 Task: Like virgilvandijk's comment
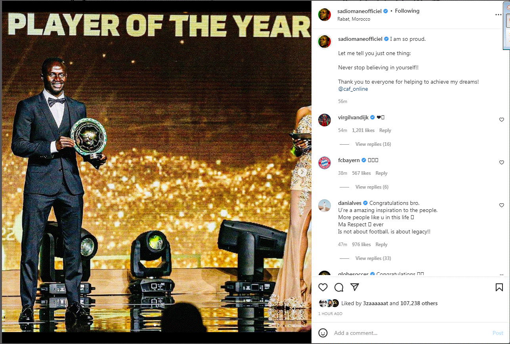pyautogui.click(x=501, y=120)
